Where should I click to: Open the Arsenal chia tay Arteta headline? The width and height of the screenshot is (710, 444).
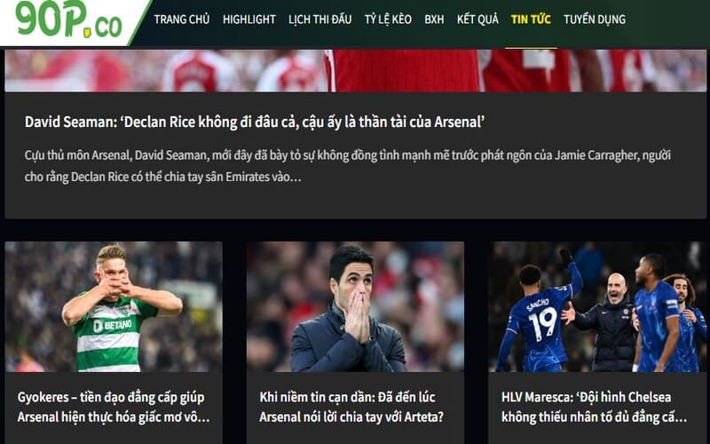351,407
